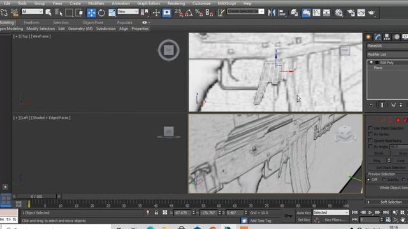Expand the Soft Selection rollout

point(388,202)
